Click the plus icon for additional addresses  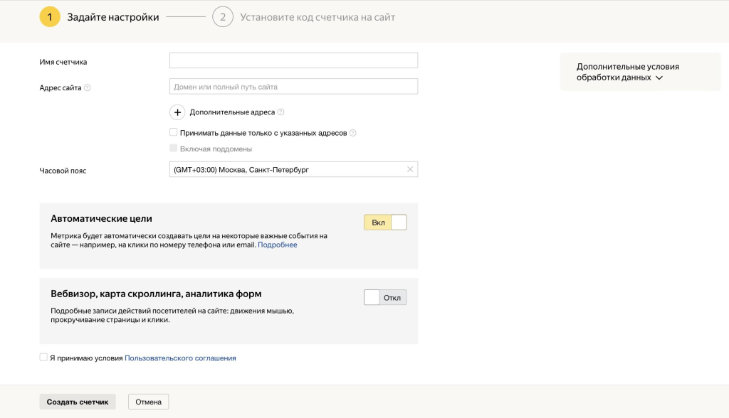click(x=177, y=112)
